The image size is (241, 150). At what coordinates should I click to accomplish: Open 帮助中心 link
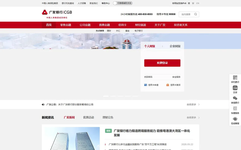click(106, 3)
